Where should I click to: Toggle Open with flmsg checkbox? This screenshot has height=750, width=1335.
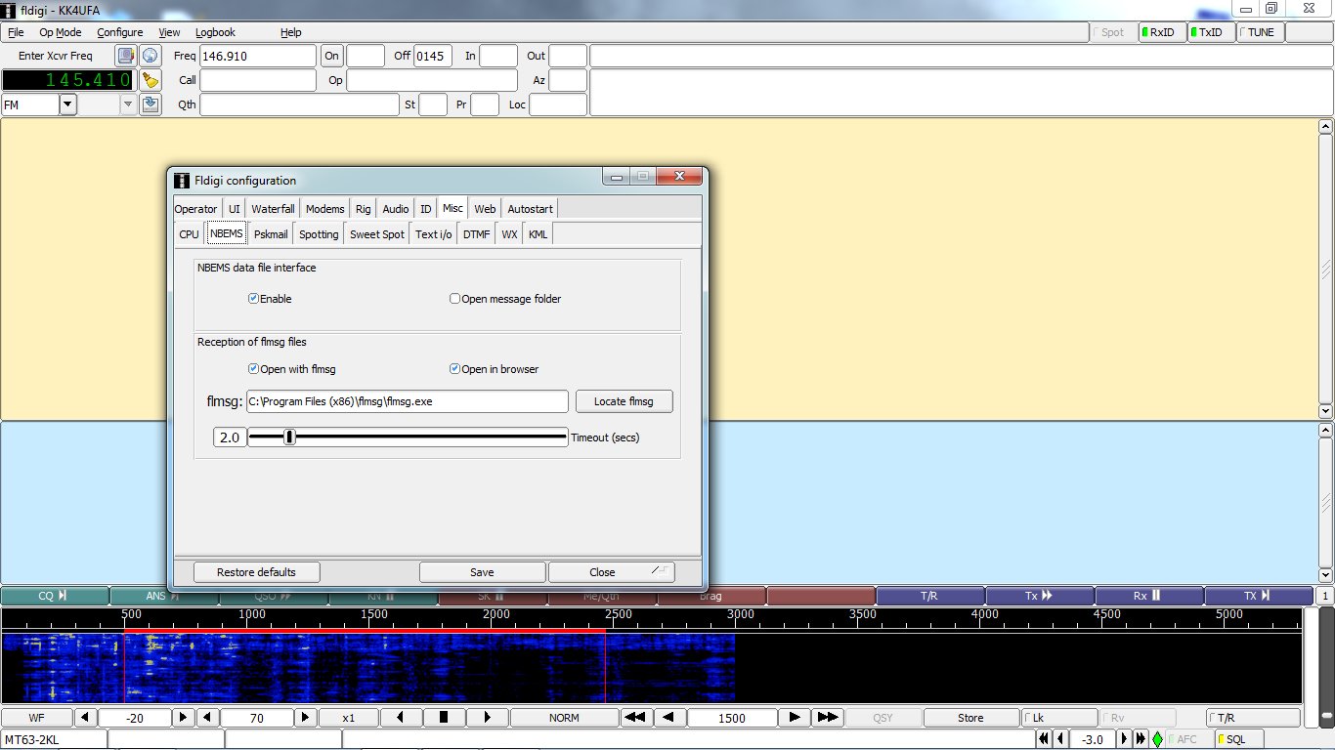click(x=253, y=369)
